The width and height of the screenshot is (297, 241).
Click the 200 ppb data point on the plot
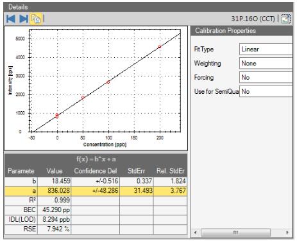click(x=160, y=47)
